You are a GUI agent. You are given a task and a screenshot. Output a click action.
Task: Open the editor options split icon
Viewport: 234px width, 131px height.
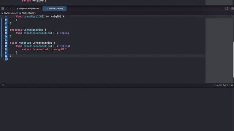pos(227,9)
